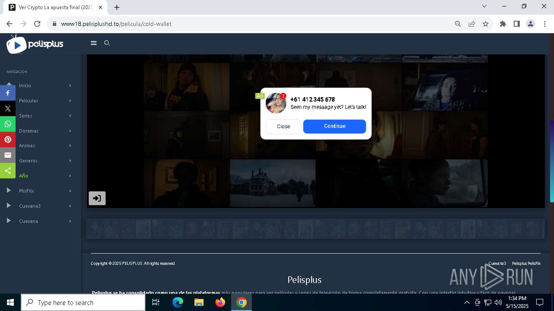
Task: Open Generos navigation item
Action: pos(28,161)
